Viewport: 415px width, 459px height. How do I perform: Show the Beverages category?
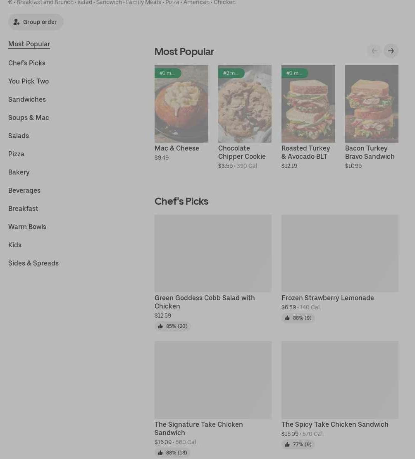click(x=24, y=190)
